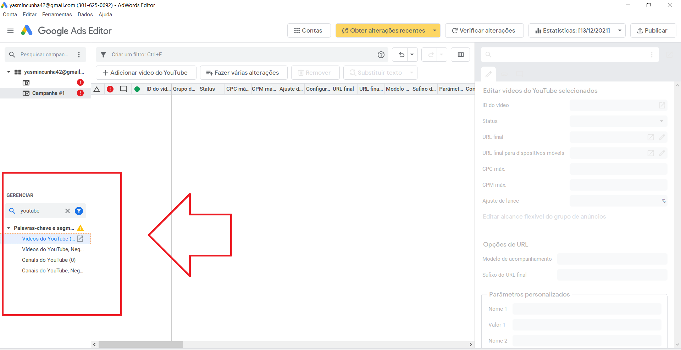Viewport: 681px width, 350px height.
Task: Click the horizontal scrollbar thumb
Action: [140, 344]
